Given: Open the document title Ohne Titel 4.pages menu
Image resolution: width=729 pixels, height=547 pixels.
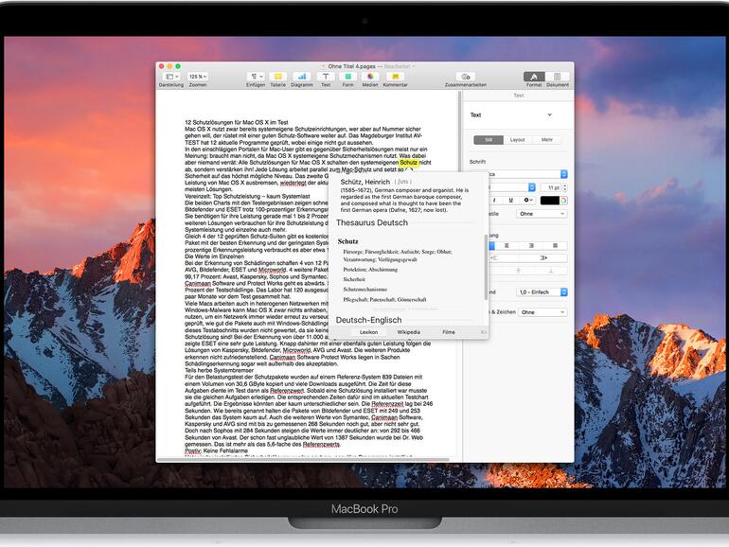Looking at the screenshot, I should pyautogui.click(x=351, y=66).
